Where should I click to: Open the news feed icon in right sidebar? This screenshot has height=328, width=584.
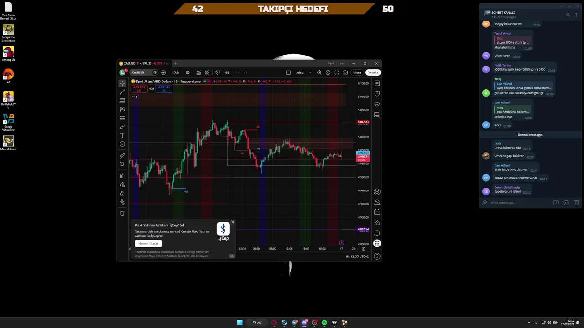pos(377,222)
